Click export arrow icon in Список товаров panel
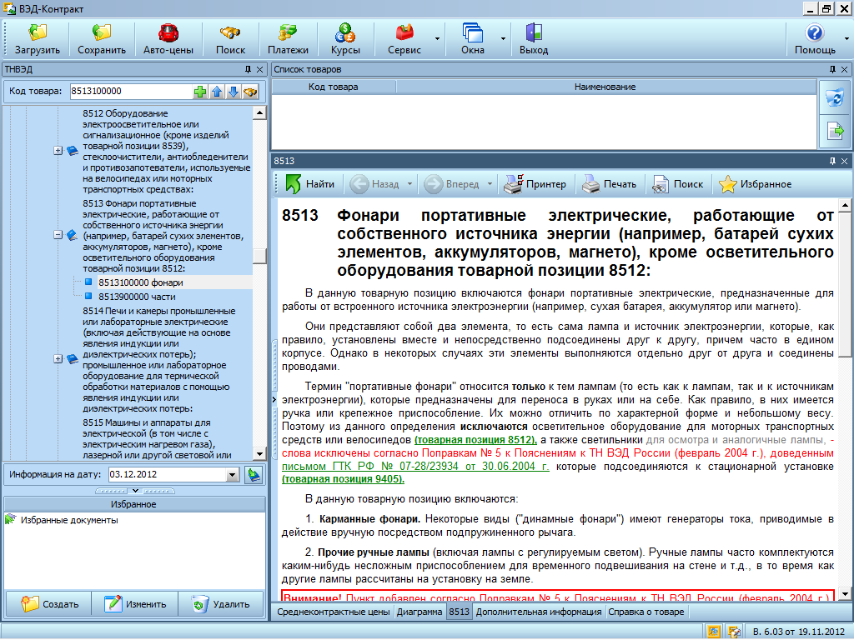 click(x=835, y=131)
